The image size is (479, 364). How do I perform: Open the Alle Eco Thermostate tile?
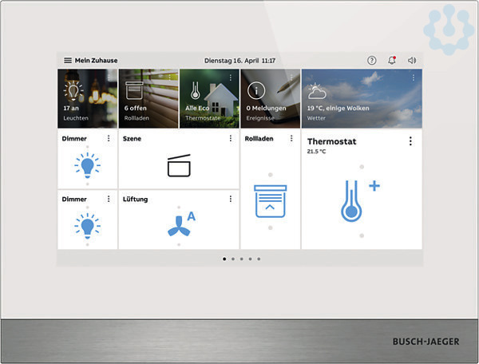209,99
